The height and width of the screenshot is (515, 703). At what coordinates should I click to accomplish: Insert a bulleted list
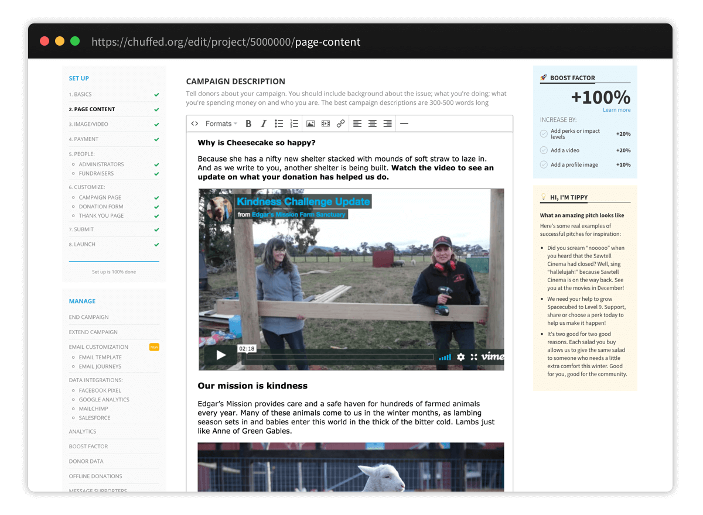[x=279, y=123]
